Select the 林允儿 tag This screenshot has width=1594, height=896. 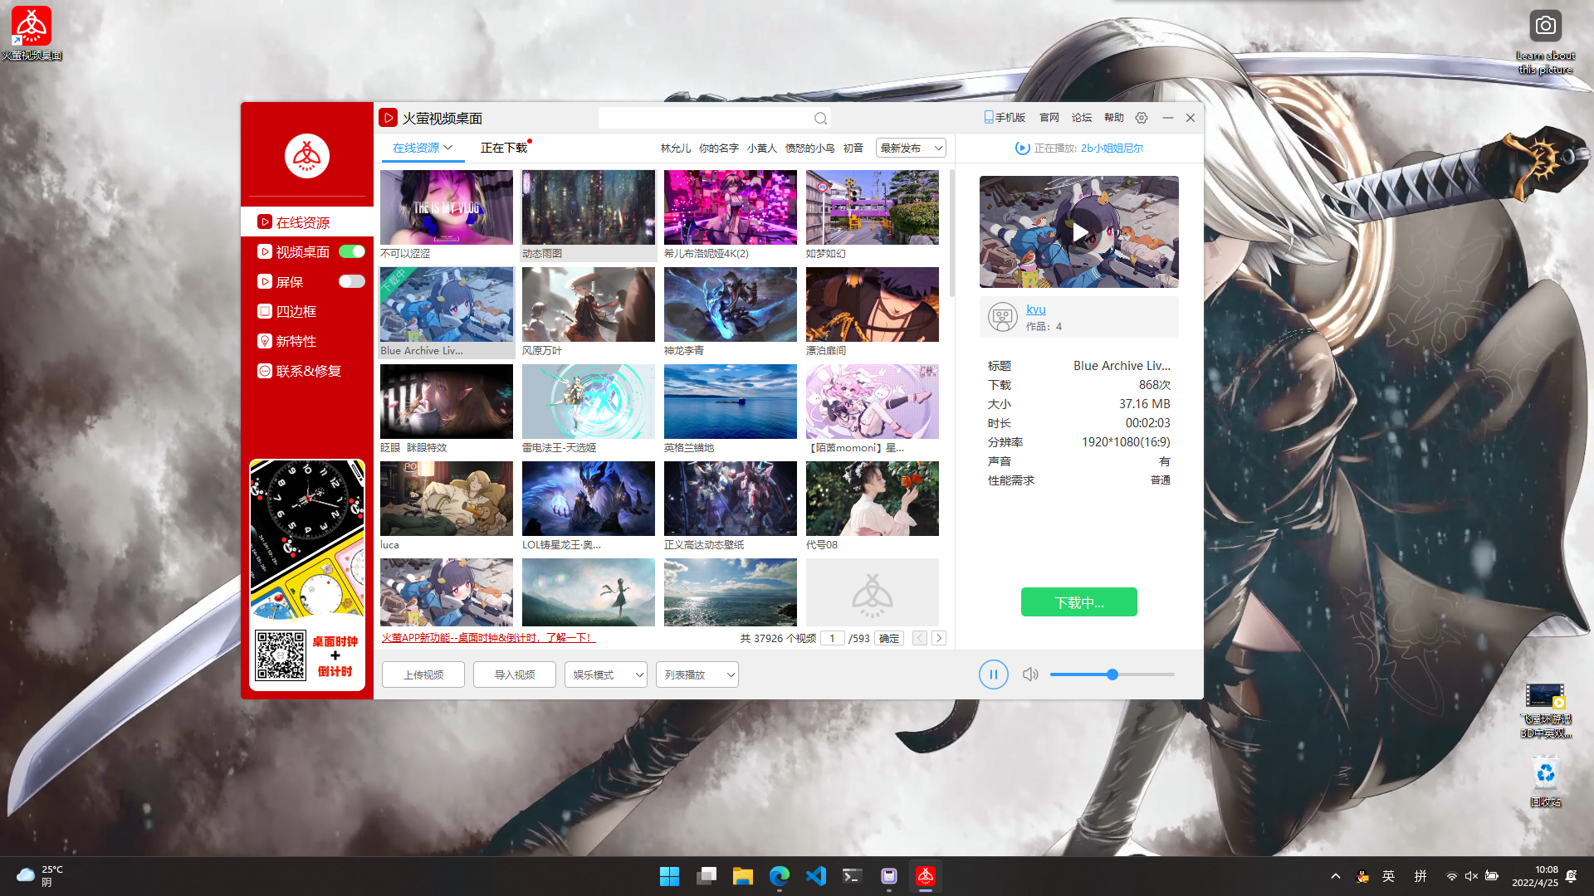[676, 149]
